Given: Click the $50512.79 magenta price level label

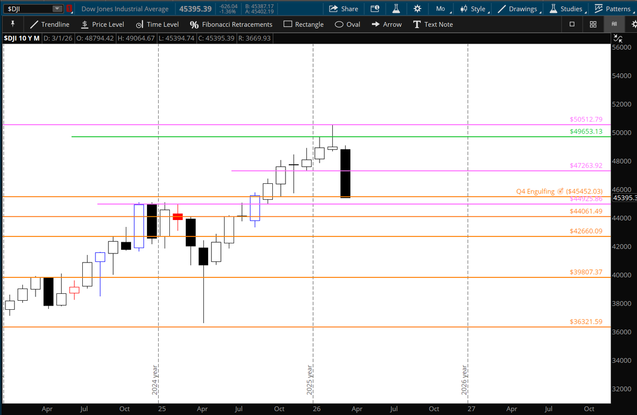Looking at the screenshot, I should 586,119.
